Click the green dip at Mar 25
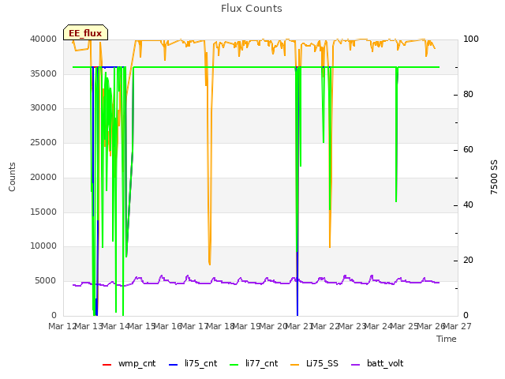505x379 pixels. [x=396, y=135]
